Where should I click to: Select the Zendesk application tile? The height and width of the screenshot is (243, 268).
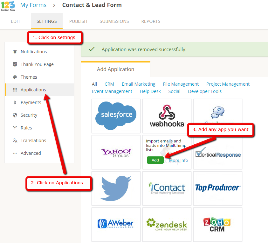167,224
